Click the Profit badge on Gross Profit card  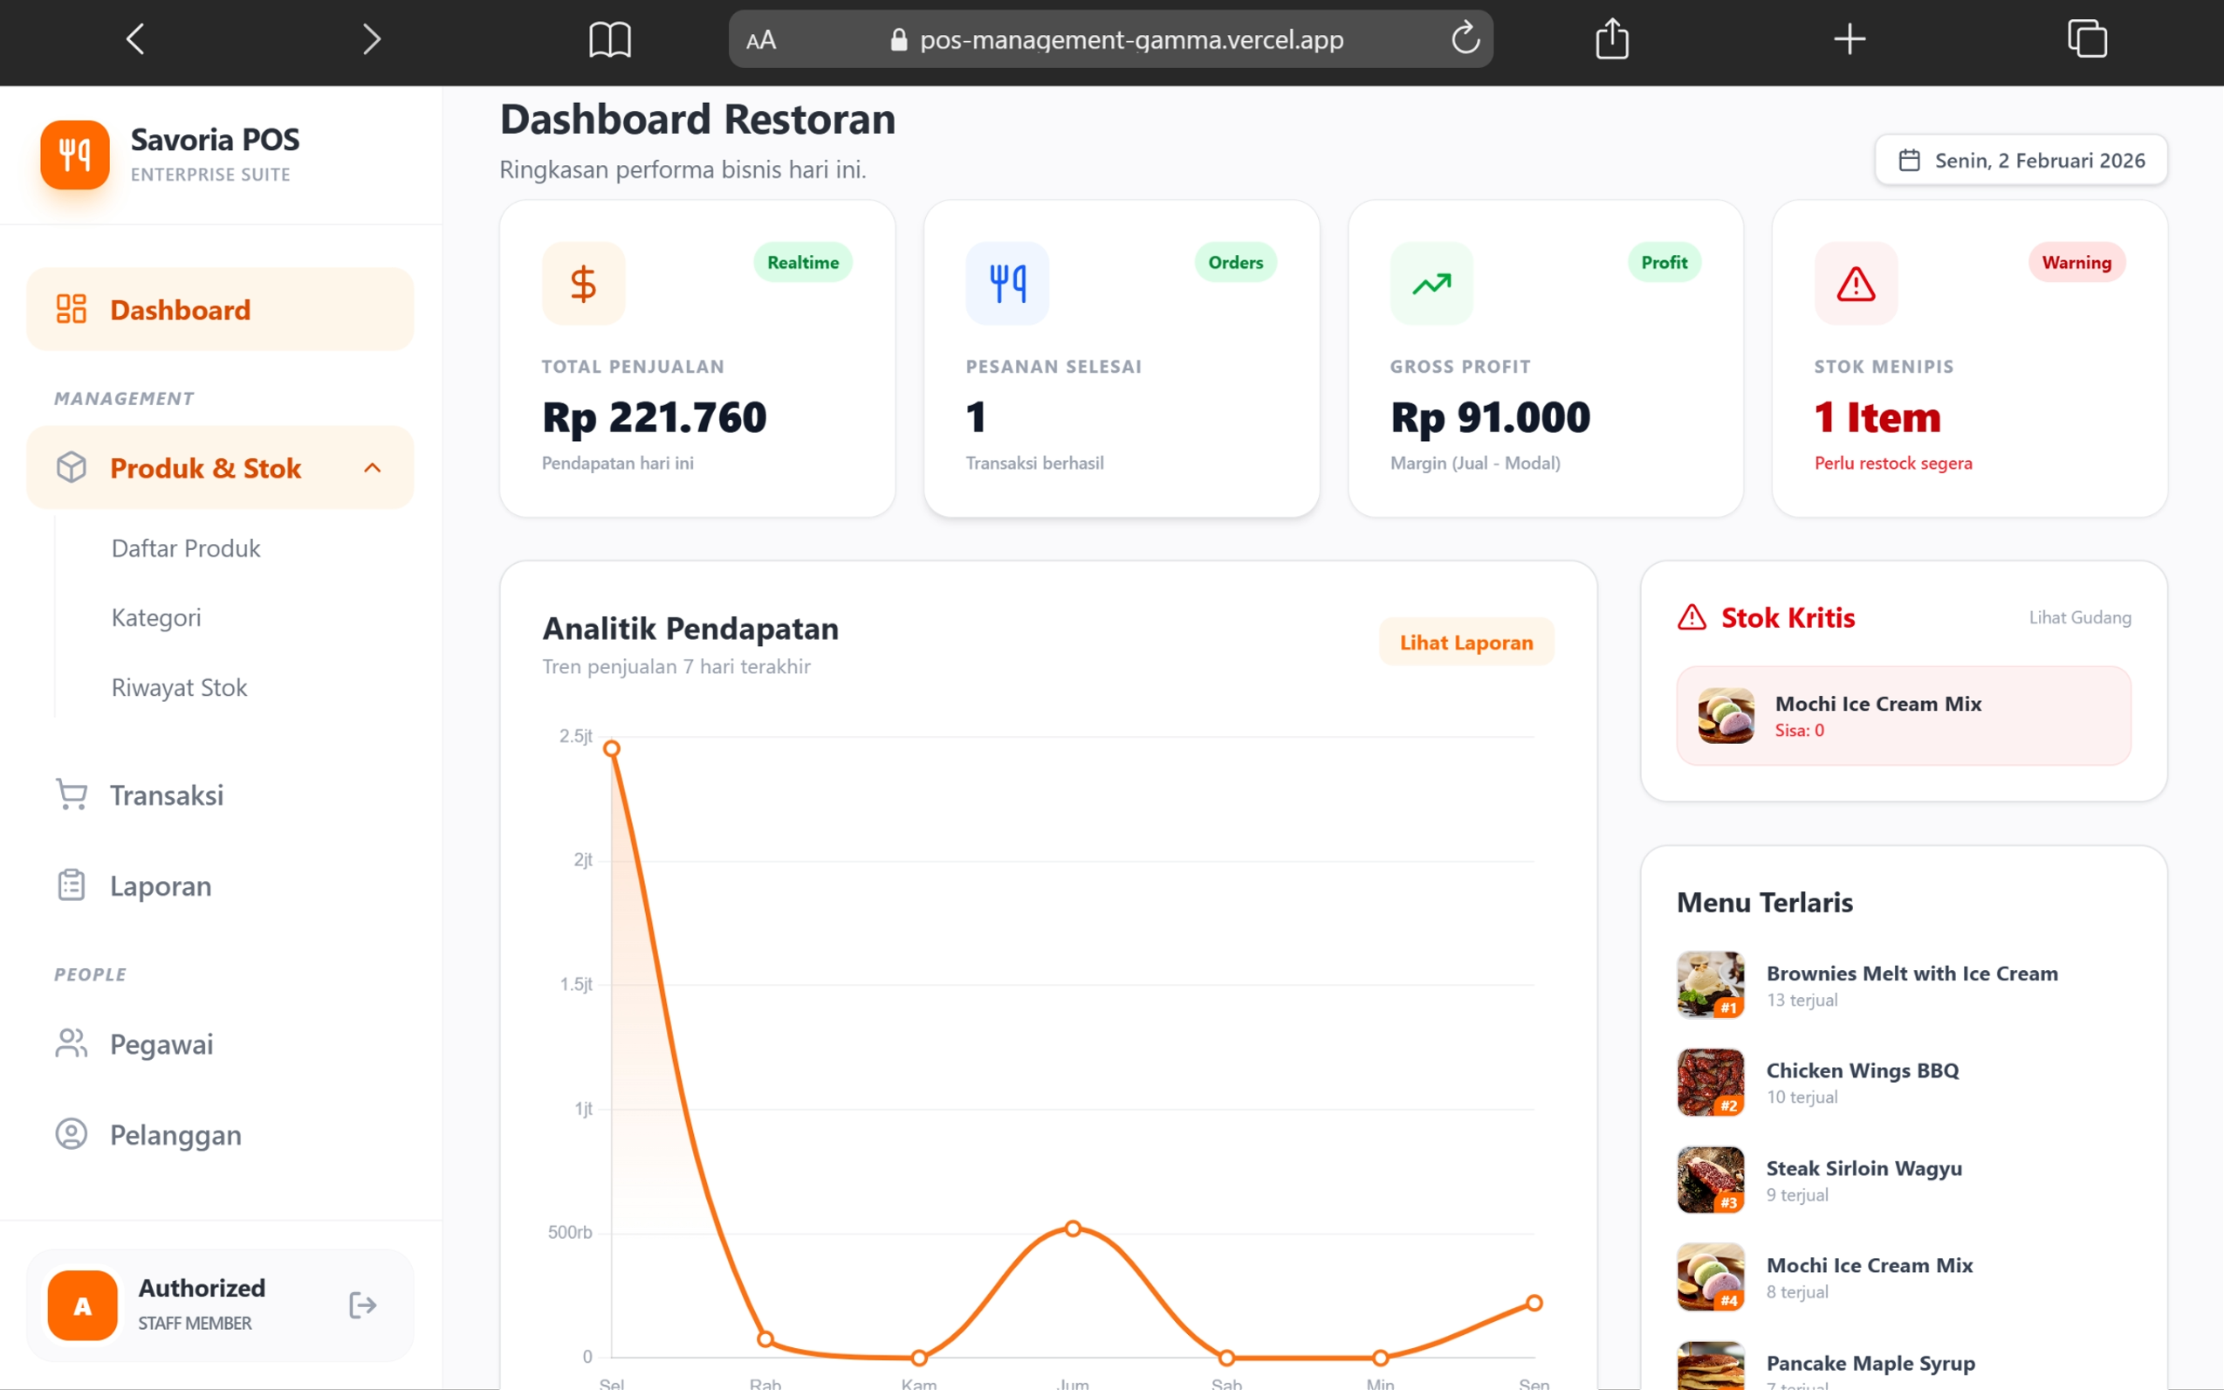point(1664,262)
